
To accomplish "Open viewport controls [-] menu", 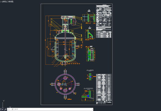I will [1, 2].
